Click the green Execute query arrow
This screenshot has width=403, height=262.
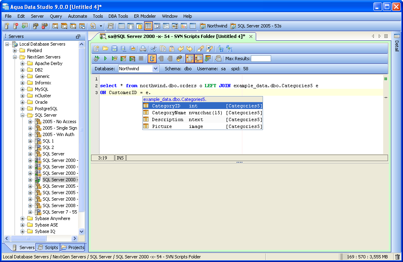coord(105,59)
